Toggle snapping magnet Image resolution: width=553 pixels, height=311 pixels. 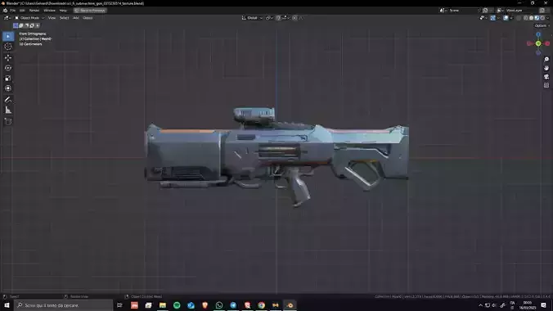(278, 18)
